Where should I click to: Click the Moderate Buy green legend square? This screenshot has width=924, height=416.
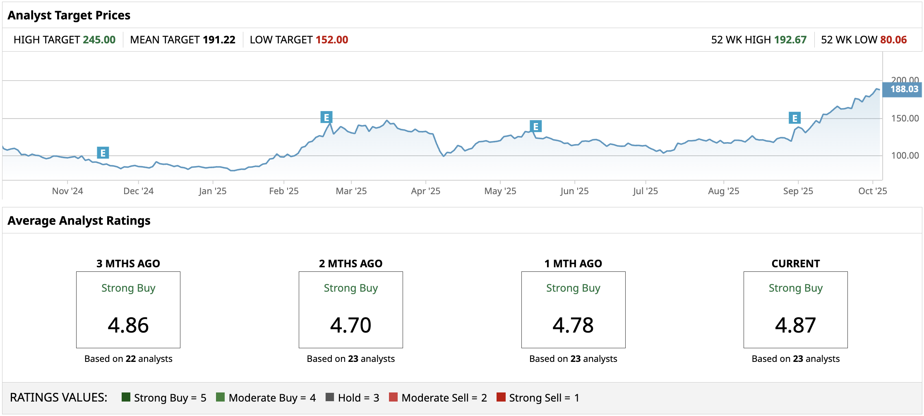221,397
